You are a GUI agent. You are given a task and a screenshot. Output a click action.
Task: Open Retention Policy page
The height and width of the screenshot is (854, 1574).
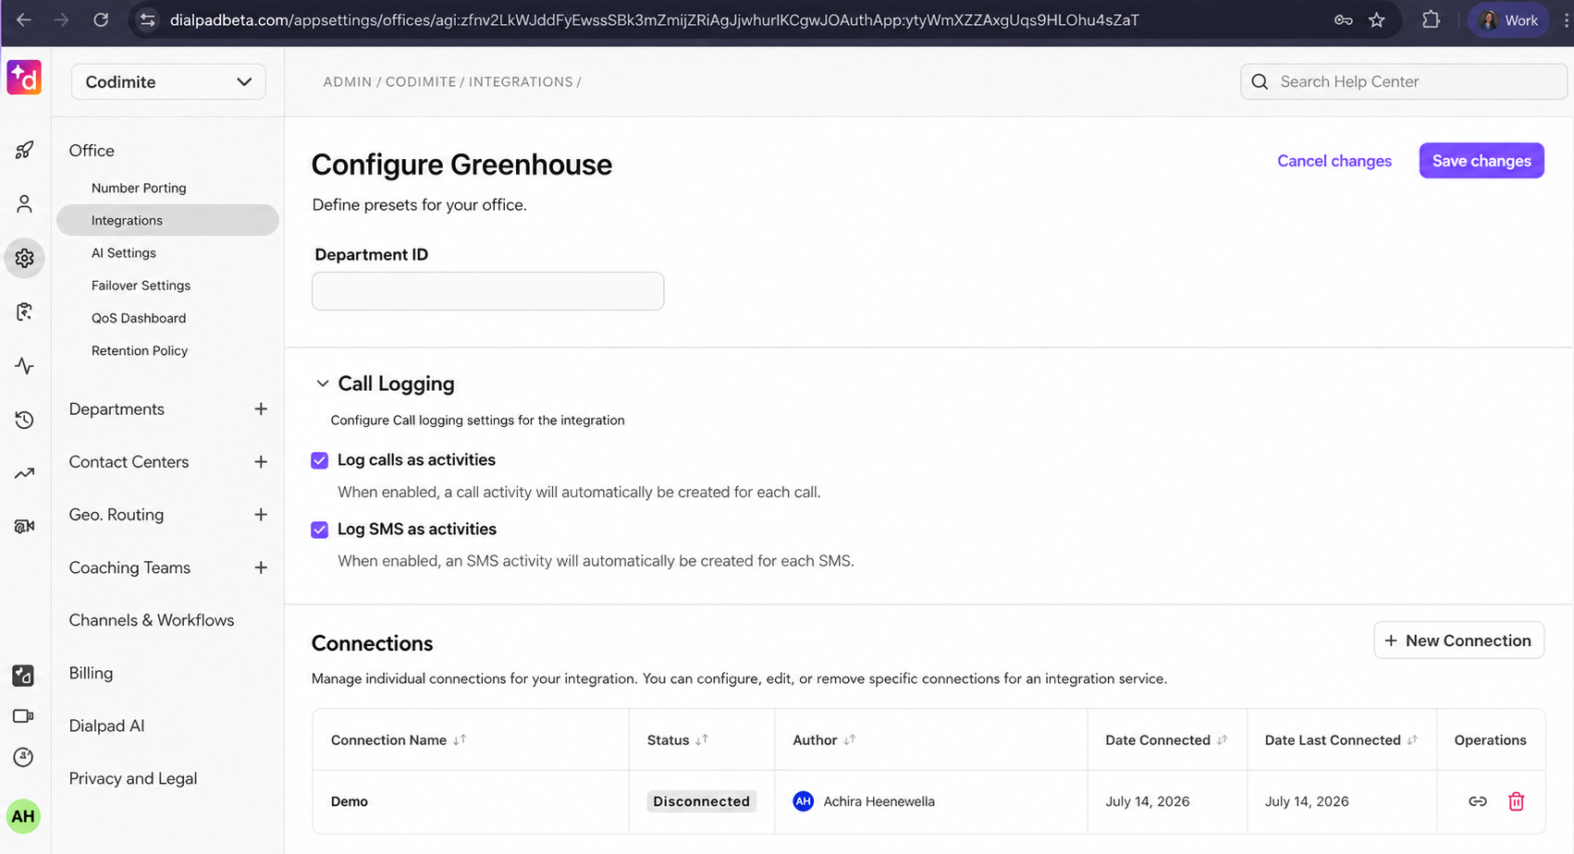pyautogui.click(x=140, y=350)
